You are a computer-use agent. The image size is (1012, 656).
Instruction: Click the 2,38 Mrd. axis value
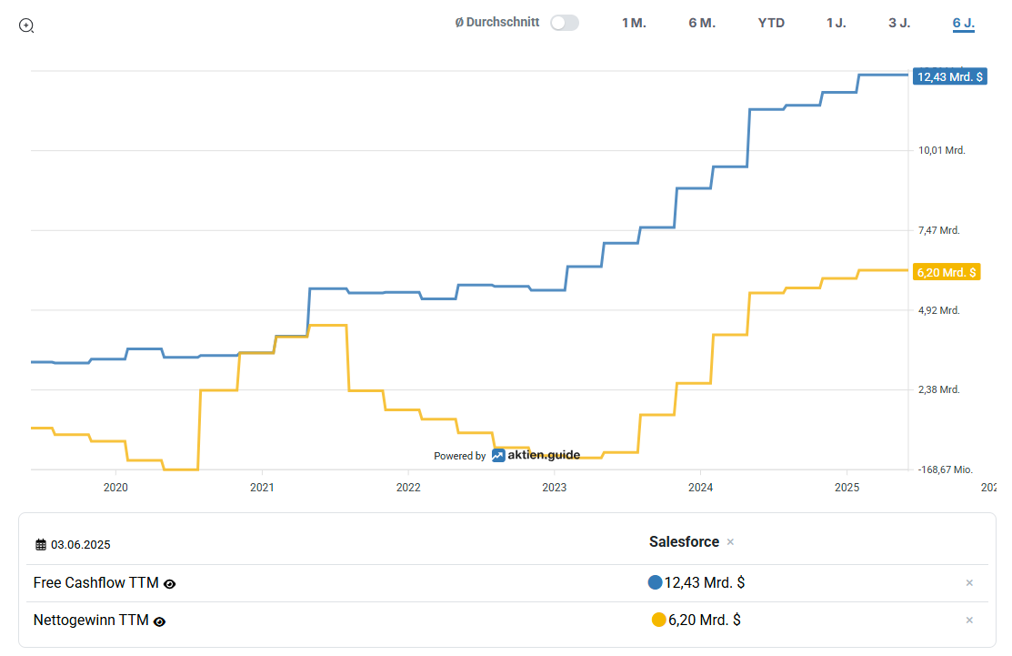click(x=939, y=390)
